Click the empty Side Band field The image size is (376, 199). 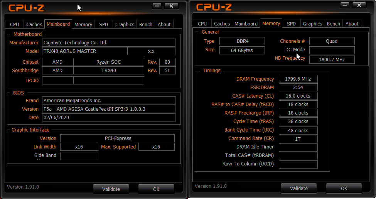[79, 156]
